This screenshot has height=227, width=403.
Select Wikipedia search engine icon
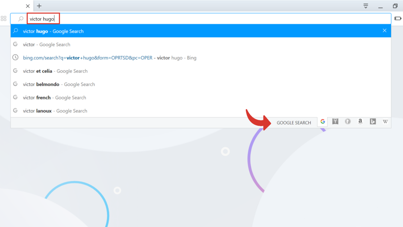pos(385,122)
